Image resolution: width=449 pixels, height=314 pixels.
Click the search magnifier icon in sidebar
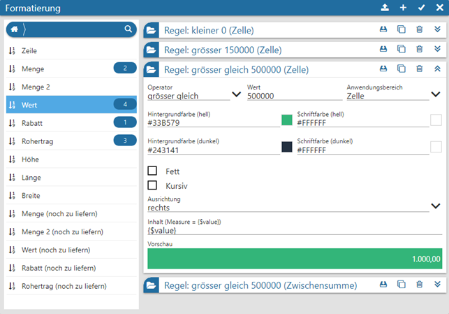tap(128, 29)
